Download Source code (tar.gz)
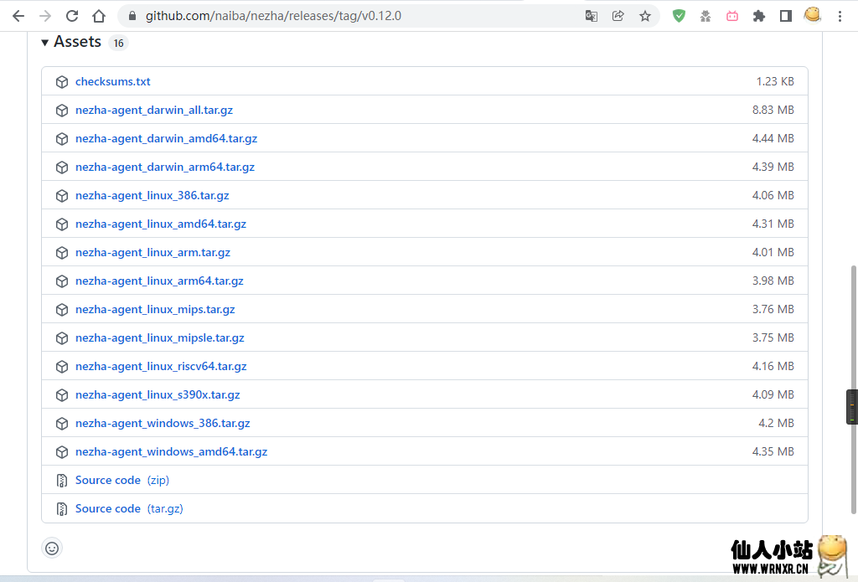 (x=129, y=508)
